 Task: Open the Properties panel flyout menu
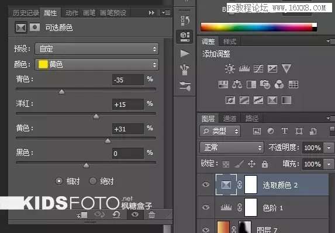pyautogui.click(x=166, y=13)
